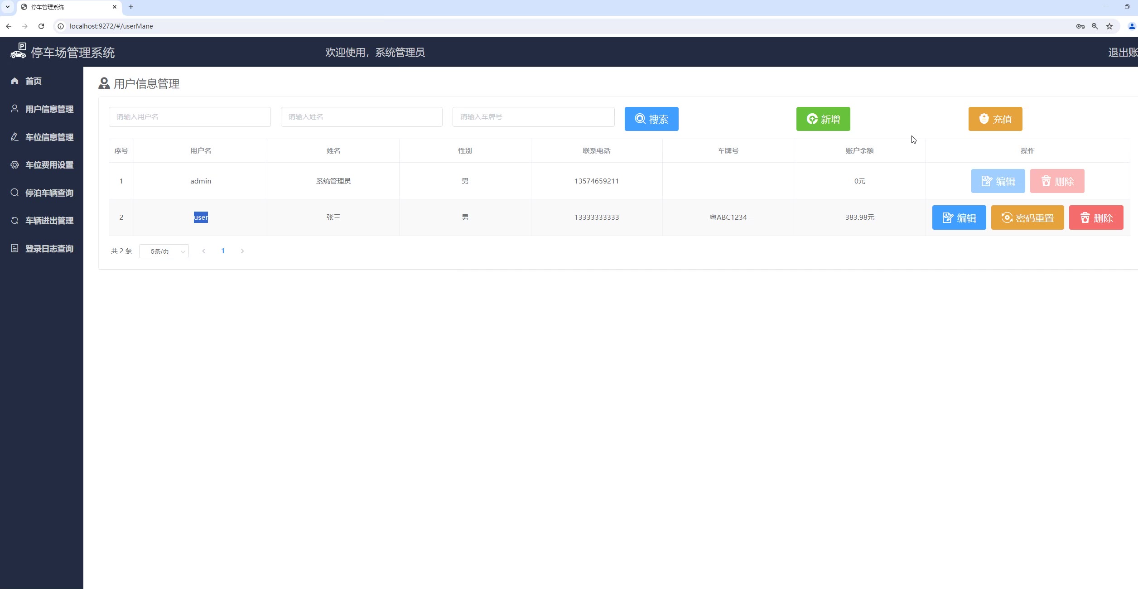
Task: Open the 车位信息管理 menu item
Action: point(42,137)
